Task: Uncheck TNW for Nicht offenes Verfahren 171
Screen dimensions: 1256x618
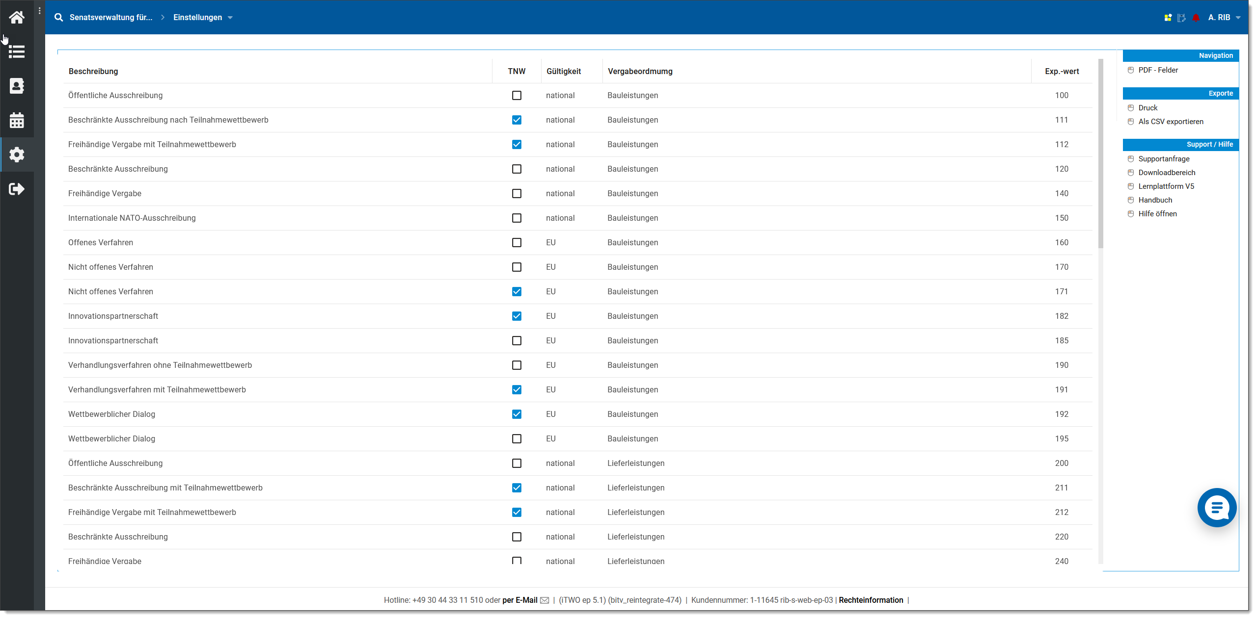Action: tap(517, 292)
